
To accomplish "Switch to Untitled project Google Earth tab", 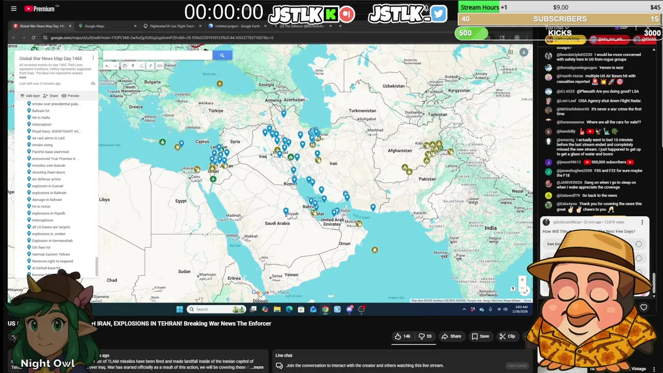I will 237,26.
